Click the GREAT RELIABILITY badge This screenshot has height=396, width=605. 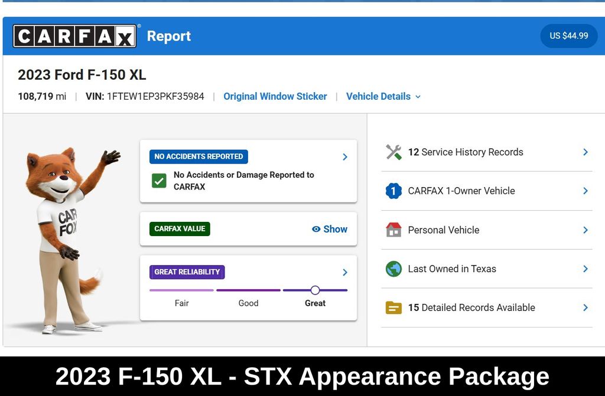point(187,272)
